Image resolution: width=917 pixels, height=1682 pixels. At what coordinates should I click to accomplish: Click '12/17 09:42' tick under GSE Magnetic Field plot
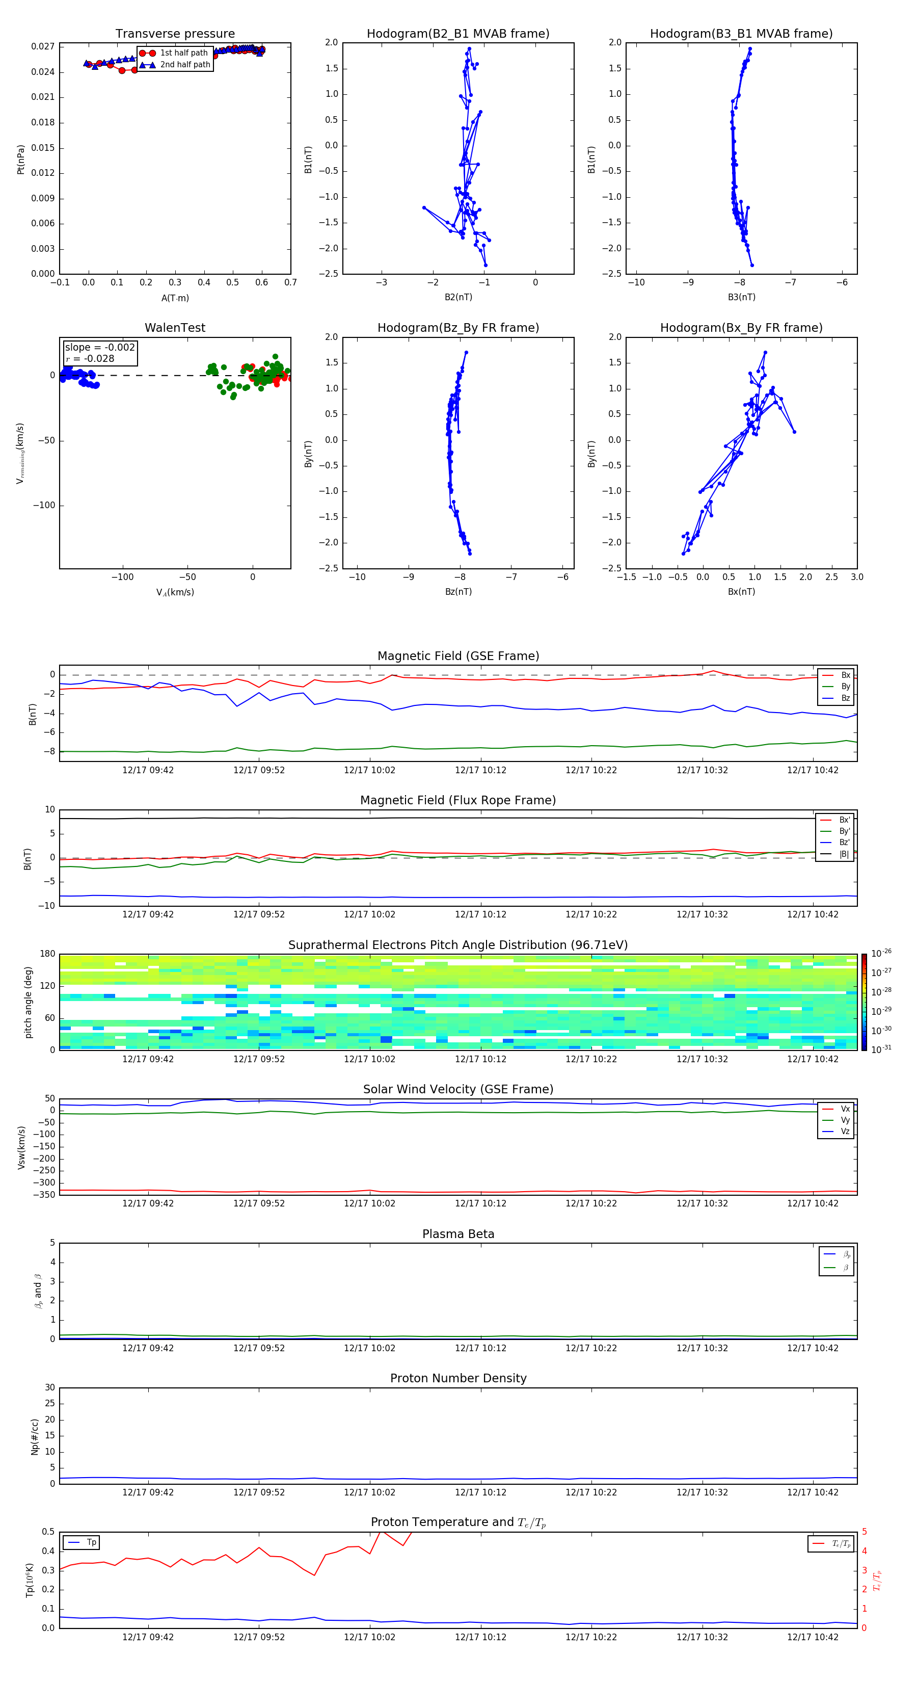point(148,771)
